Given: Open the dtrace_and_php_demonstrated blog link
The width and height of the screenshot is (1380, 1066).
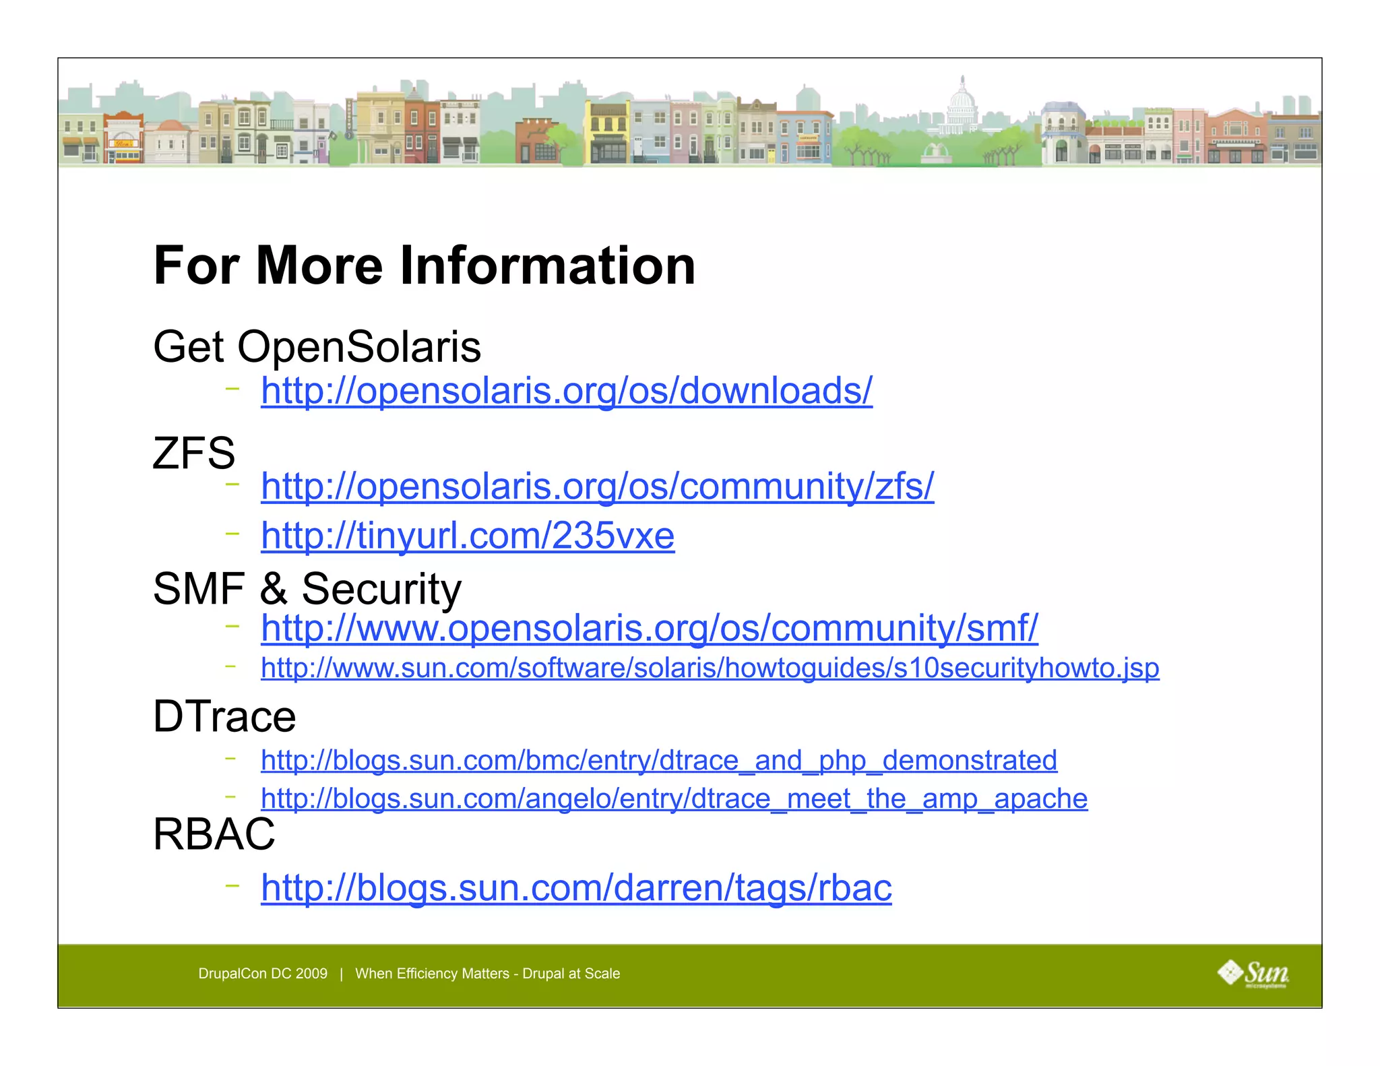Looking at the screenshot, I should tap(658, 760).
